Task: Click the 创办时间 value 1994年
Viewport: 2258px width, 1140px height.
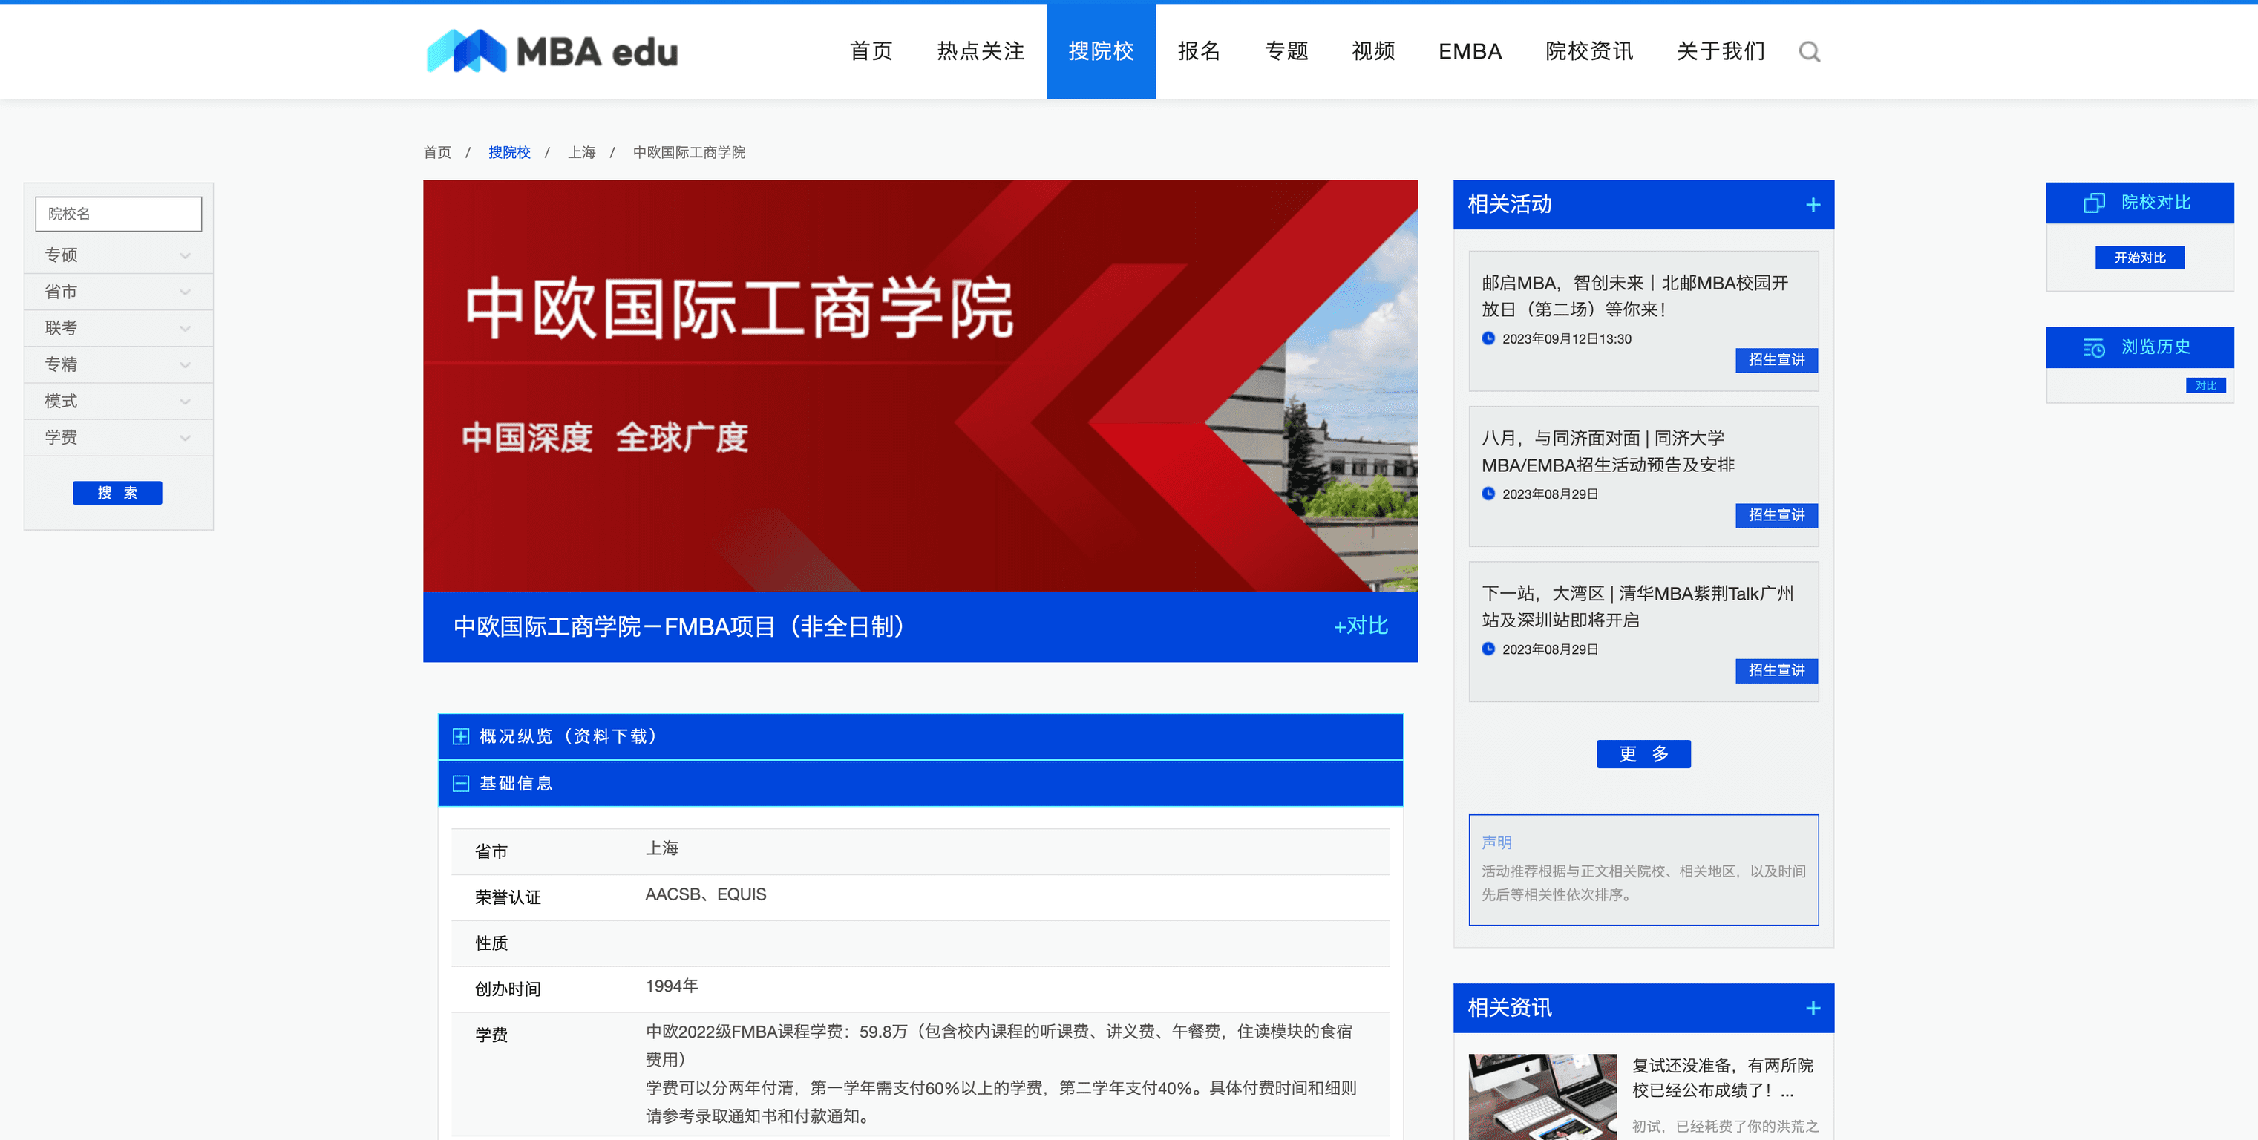Action: click(672, 986)
